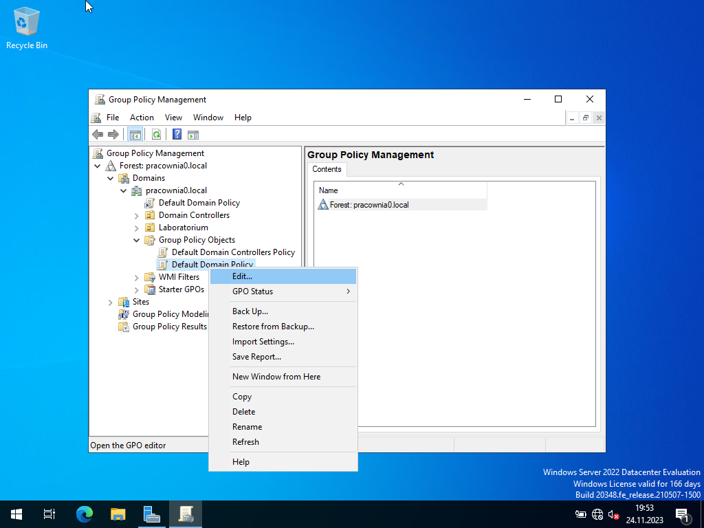Open Server Manager from the taskbar
The width and height of the screenshot is (704, 528).
coord(152,514)
